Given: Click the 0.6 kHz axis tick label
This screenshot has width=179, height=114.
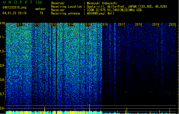Looking at the screenshot, I should (x=3, y=108).
